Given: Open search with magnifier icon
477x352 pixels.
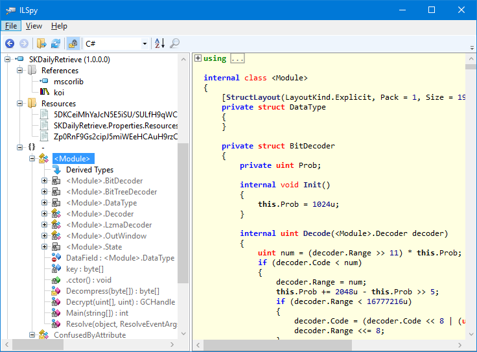Looking at the screenshot, I should click(x=174, y=43).
